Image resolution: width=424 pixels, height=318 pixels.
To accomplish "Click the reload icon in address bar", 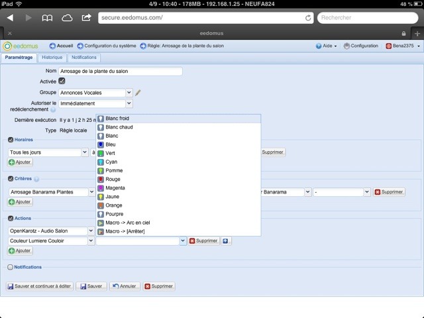I will pyautogui.click(x=309, y=18).
